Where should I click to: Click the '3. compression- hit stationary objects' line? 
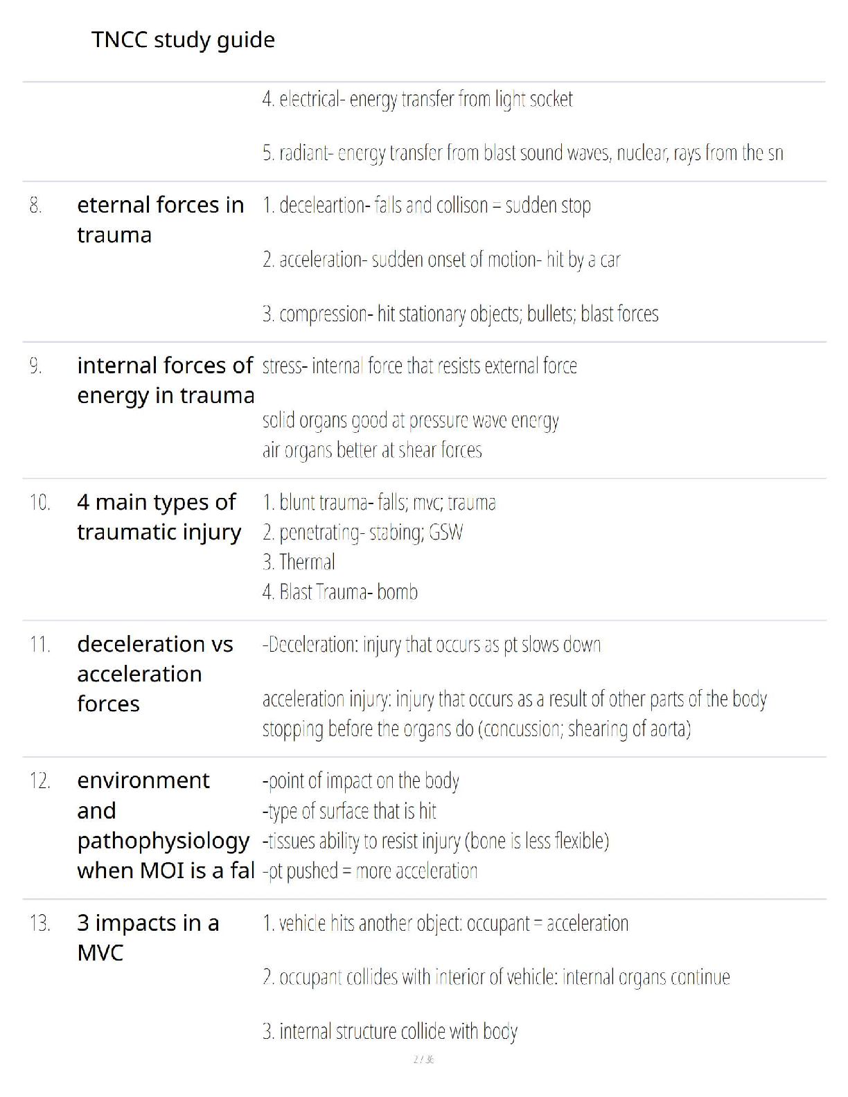460,314
